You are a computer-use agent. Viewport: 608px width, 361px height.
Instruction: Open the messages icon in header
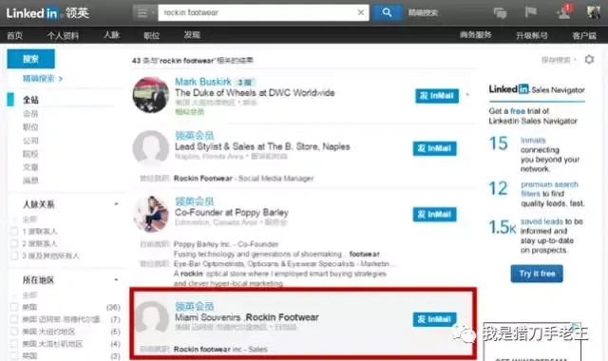point(500,13)
